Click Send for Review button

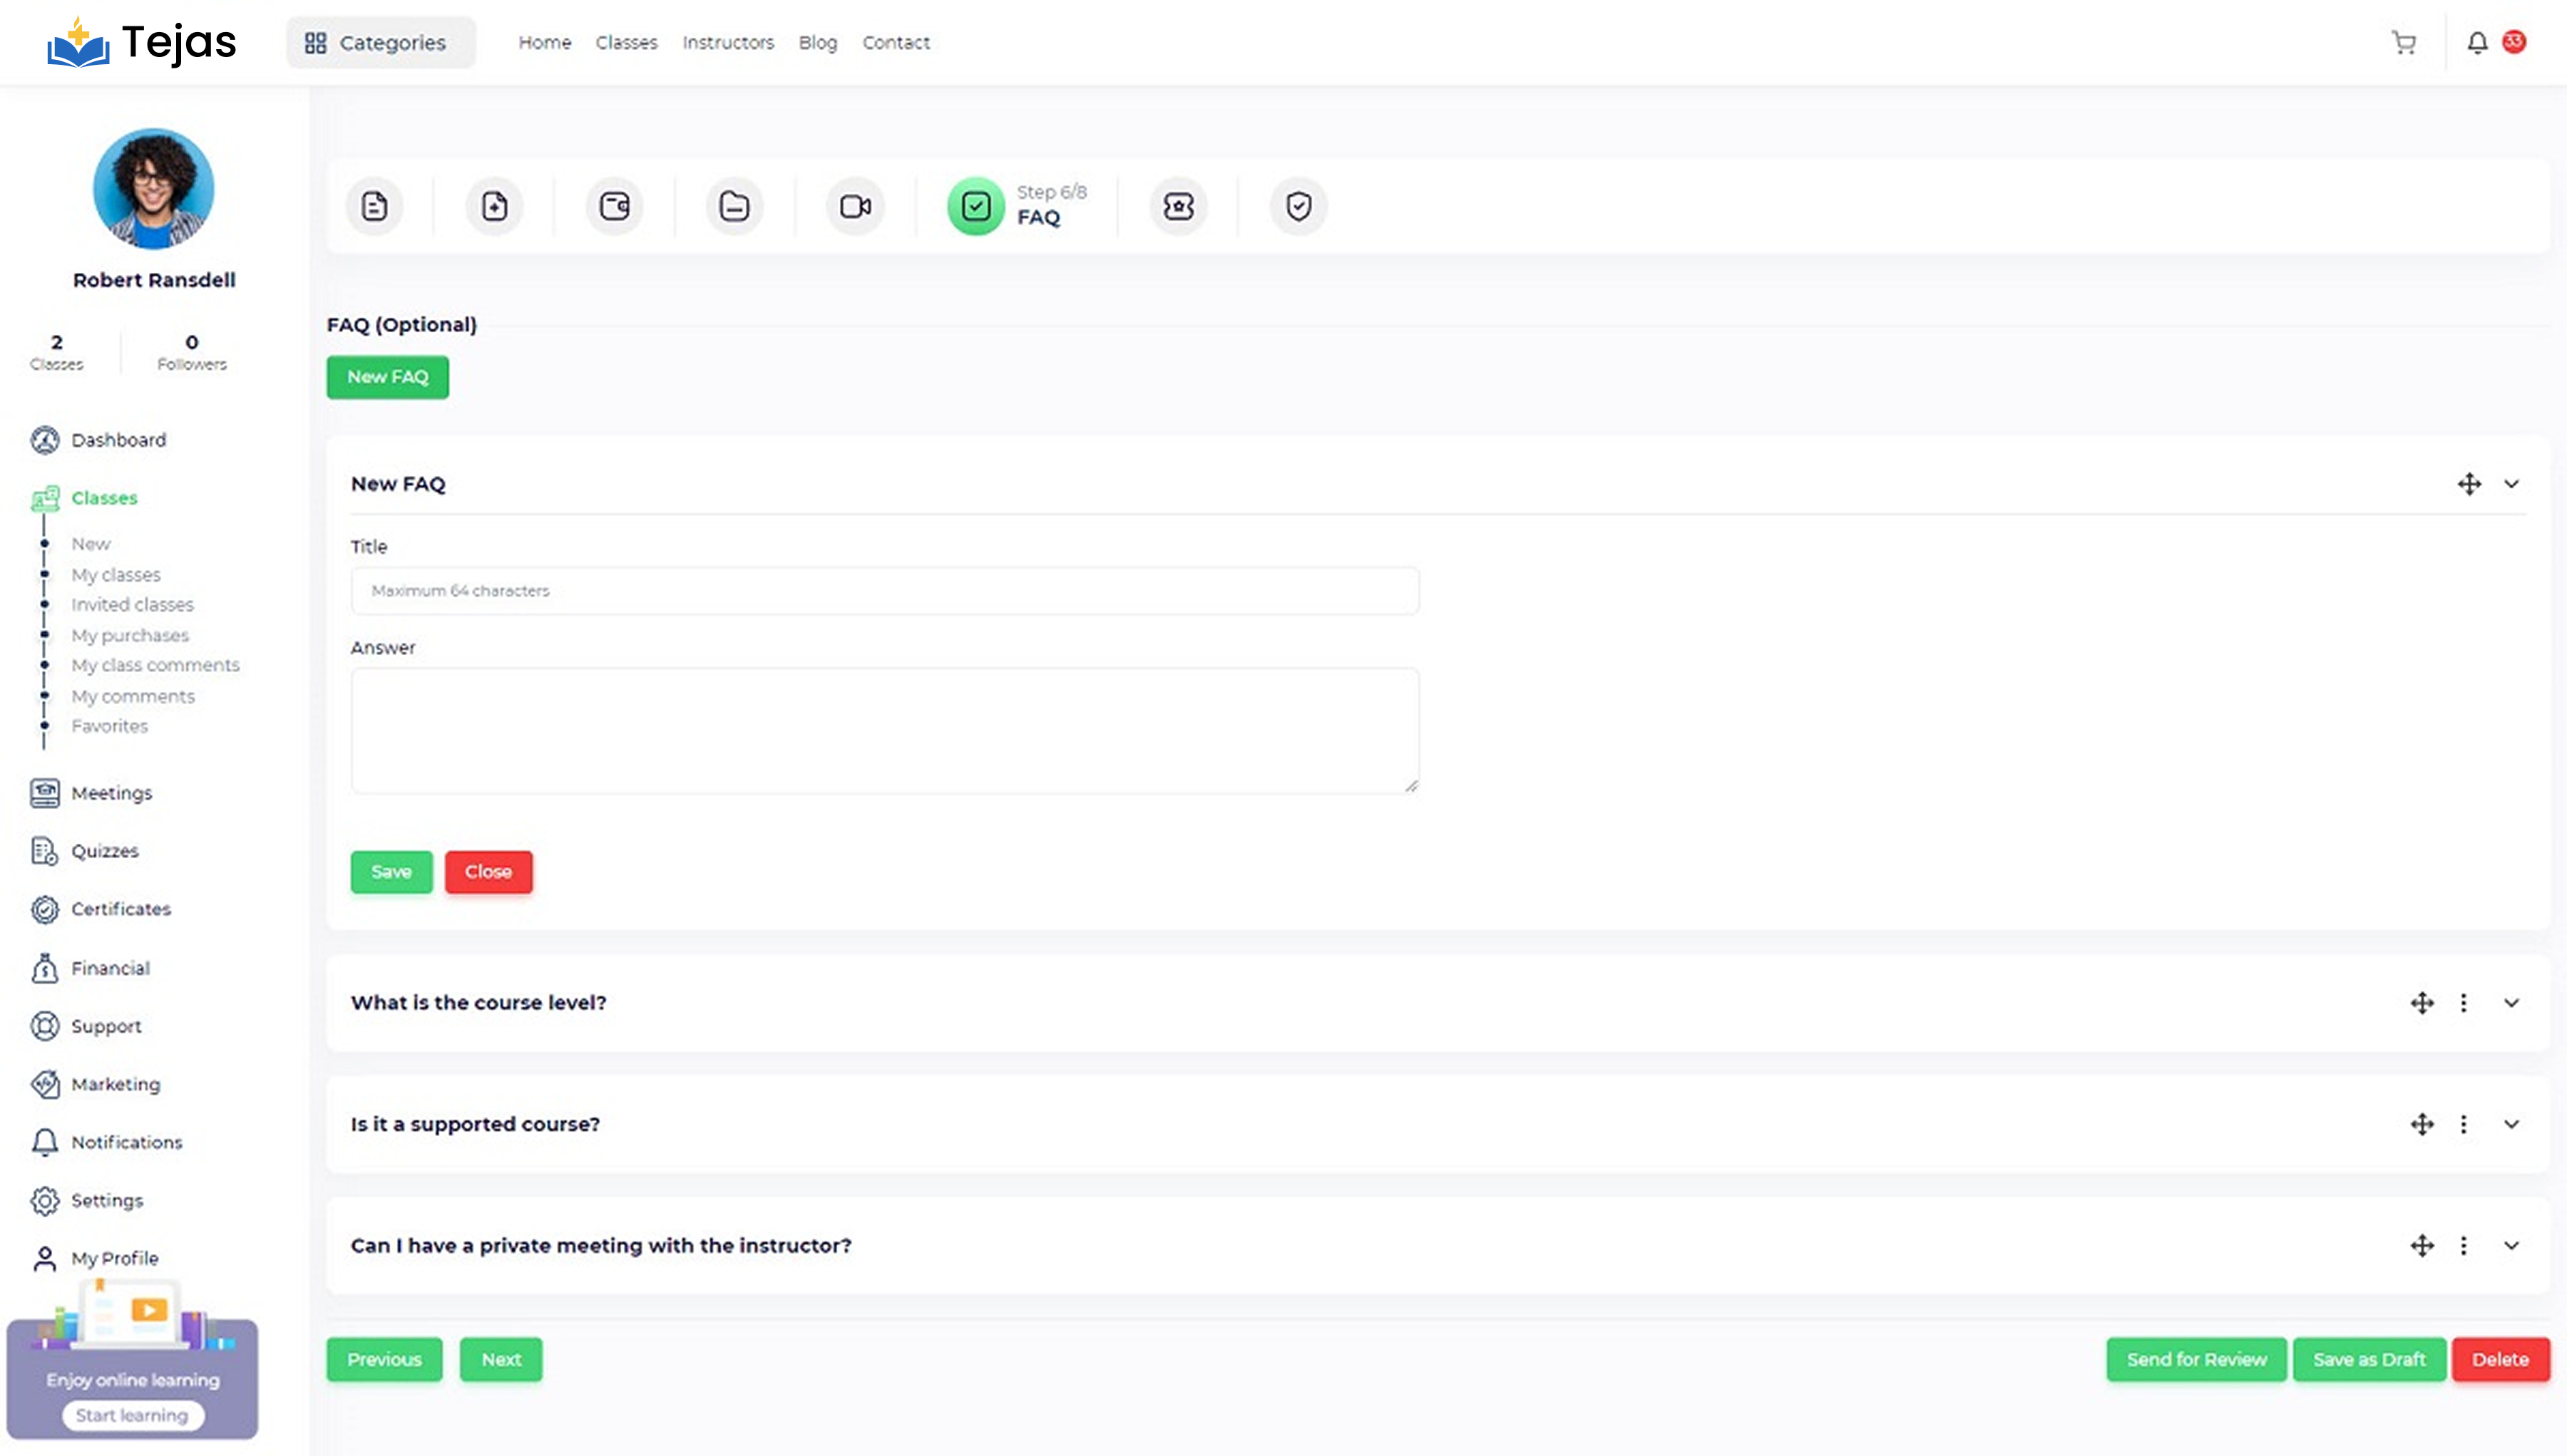2196,1359
